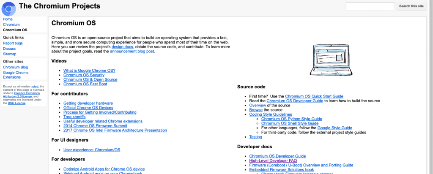Open the Testing link
The width and height of the screenshot is (433, 174).
click(x=256, y=137)
